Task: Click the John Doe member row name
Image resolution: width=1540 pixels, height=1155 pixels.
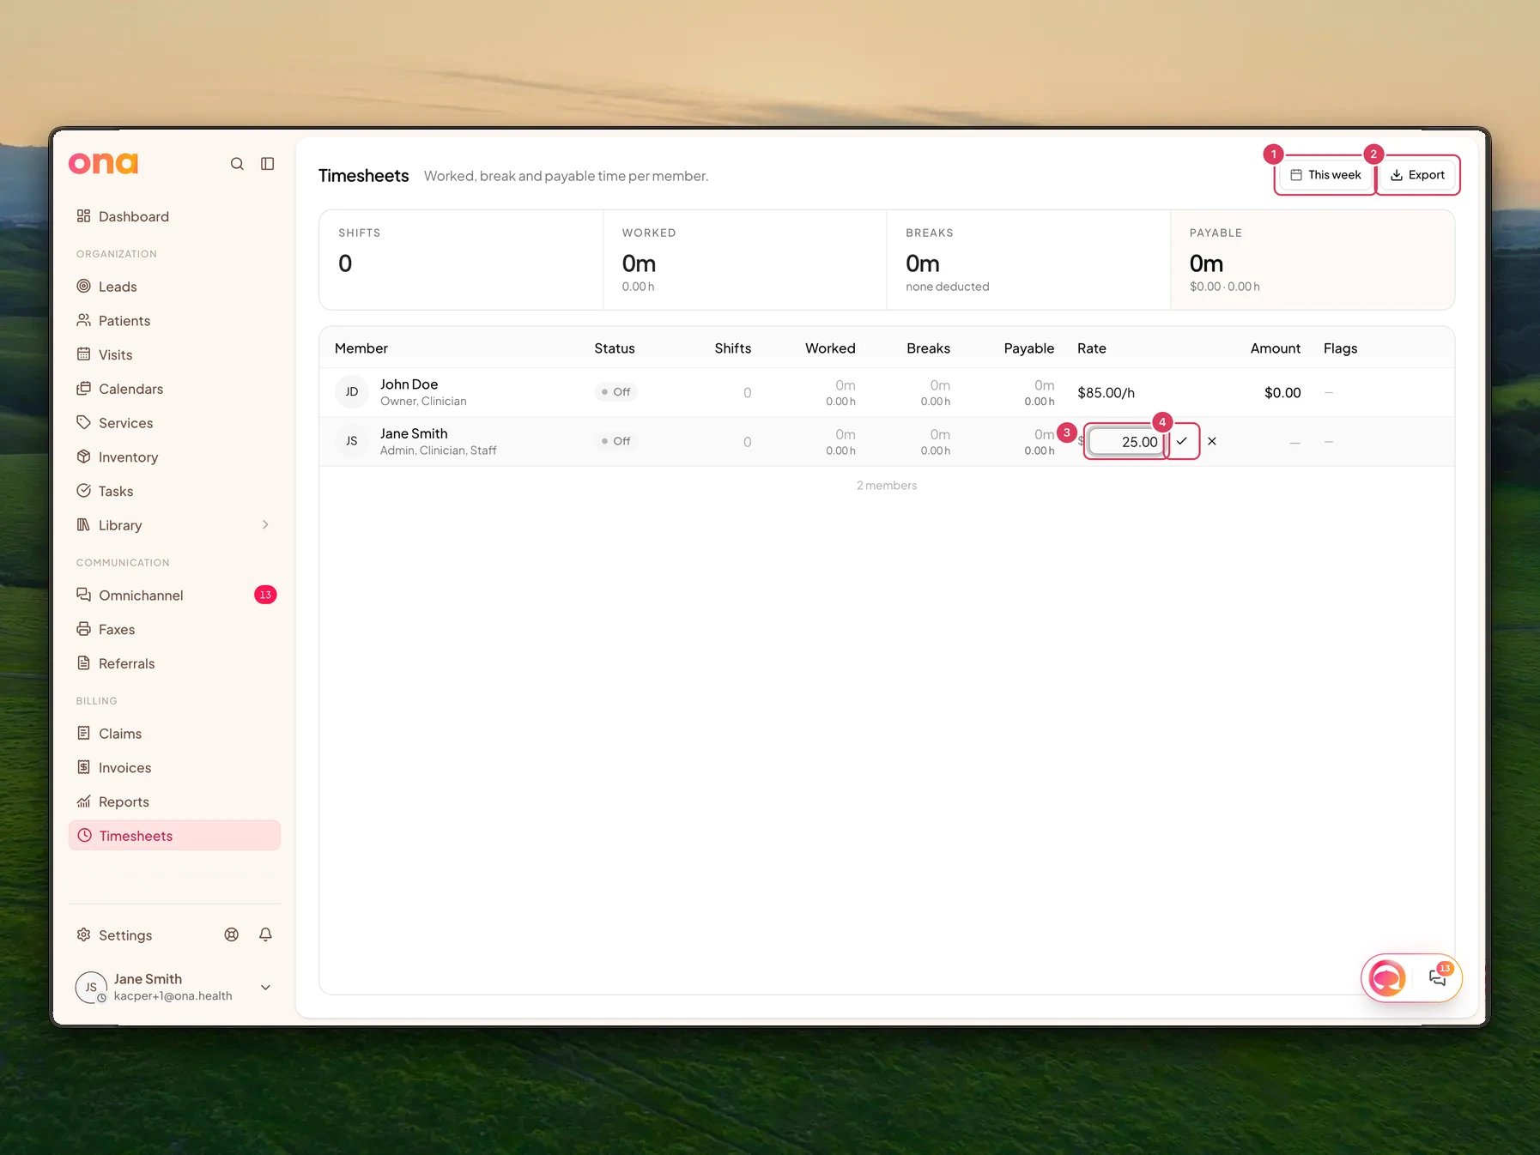Action: (409, 384)
